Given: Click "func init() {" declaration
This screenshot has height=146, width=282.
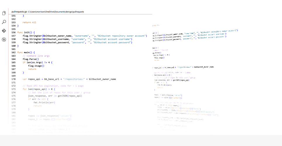Looking at the screenshot, I should [x=26, y=32].
